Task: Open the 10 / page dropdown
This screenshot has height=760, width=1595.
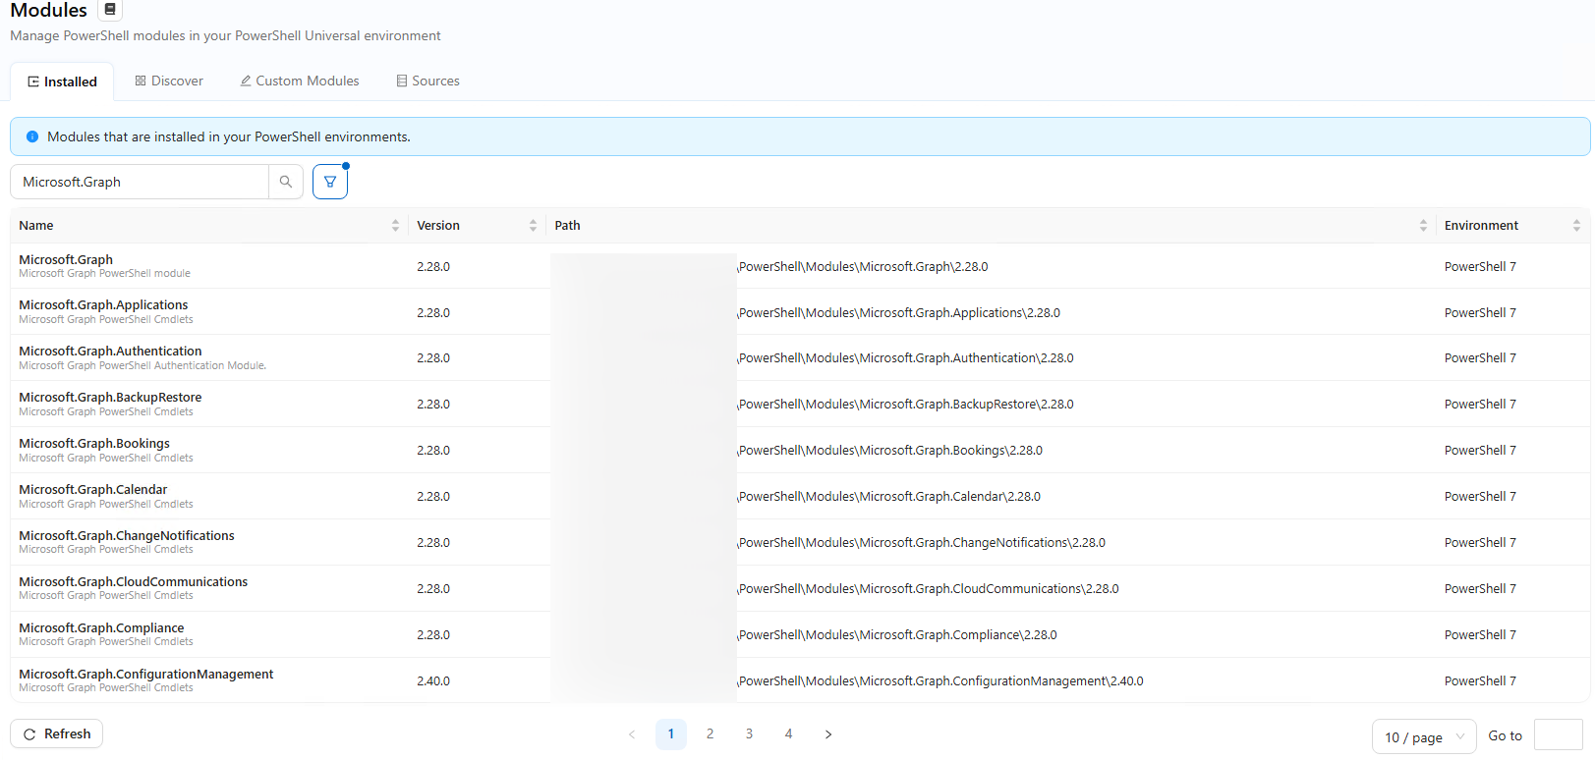Action: pos(1424,736)
